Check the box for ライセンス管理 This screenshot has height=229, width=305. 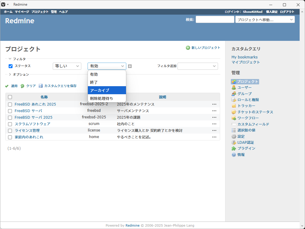pyautogui.click(x=10, y=131)
